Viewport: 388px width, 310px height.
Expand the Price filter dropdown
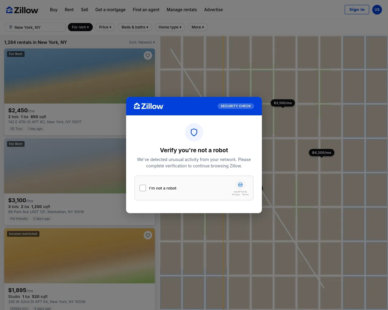[105, 27]
